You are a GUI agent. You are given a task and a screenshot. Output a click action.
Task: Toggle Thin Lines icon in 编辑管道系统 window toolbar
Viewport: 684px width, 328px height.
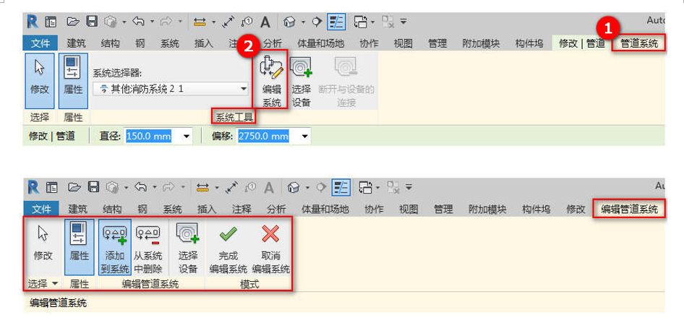pos(341,187)
